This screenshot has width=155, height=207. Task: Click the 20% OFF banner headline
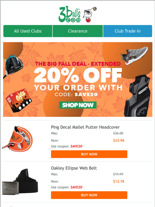point(78,75)
